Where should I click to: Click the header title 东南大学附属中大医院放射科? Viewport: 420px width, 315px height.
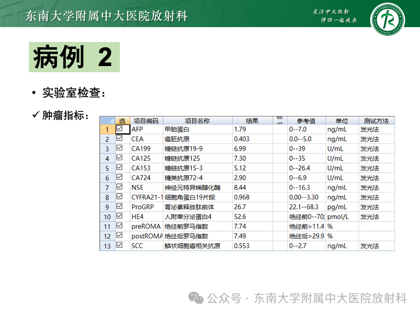click(x=106, y=16)
